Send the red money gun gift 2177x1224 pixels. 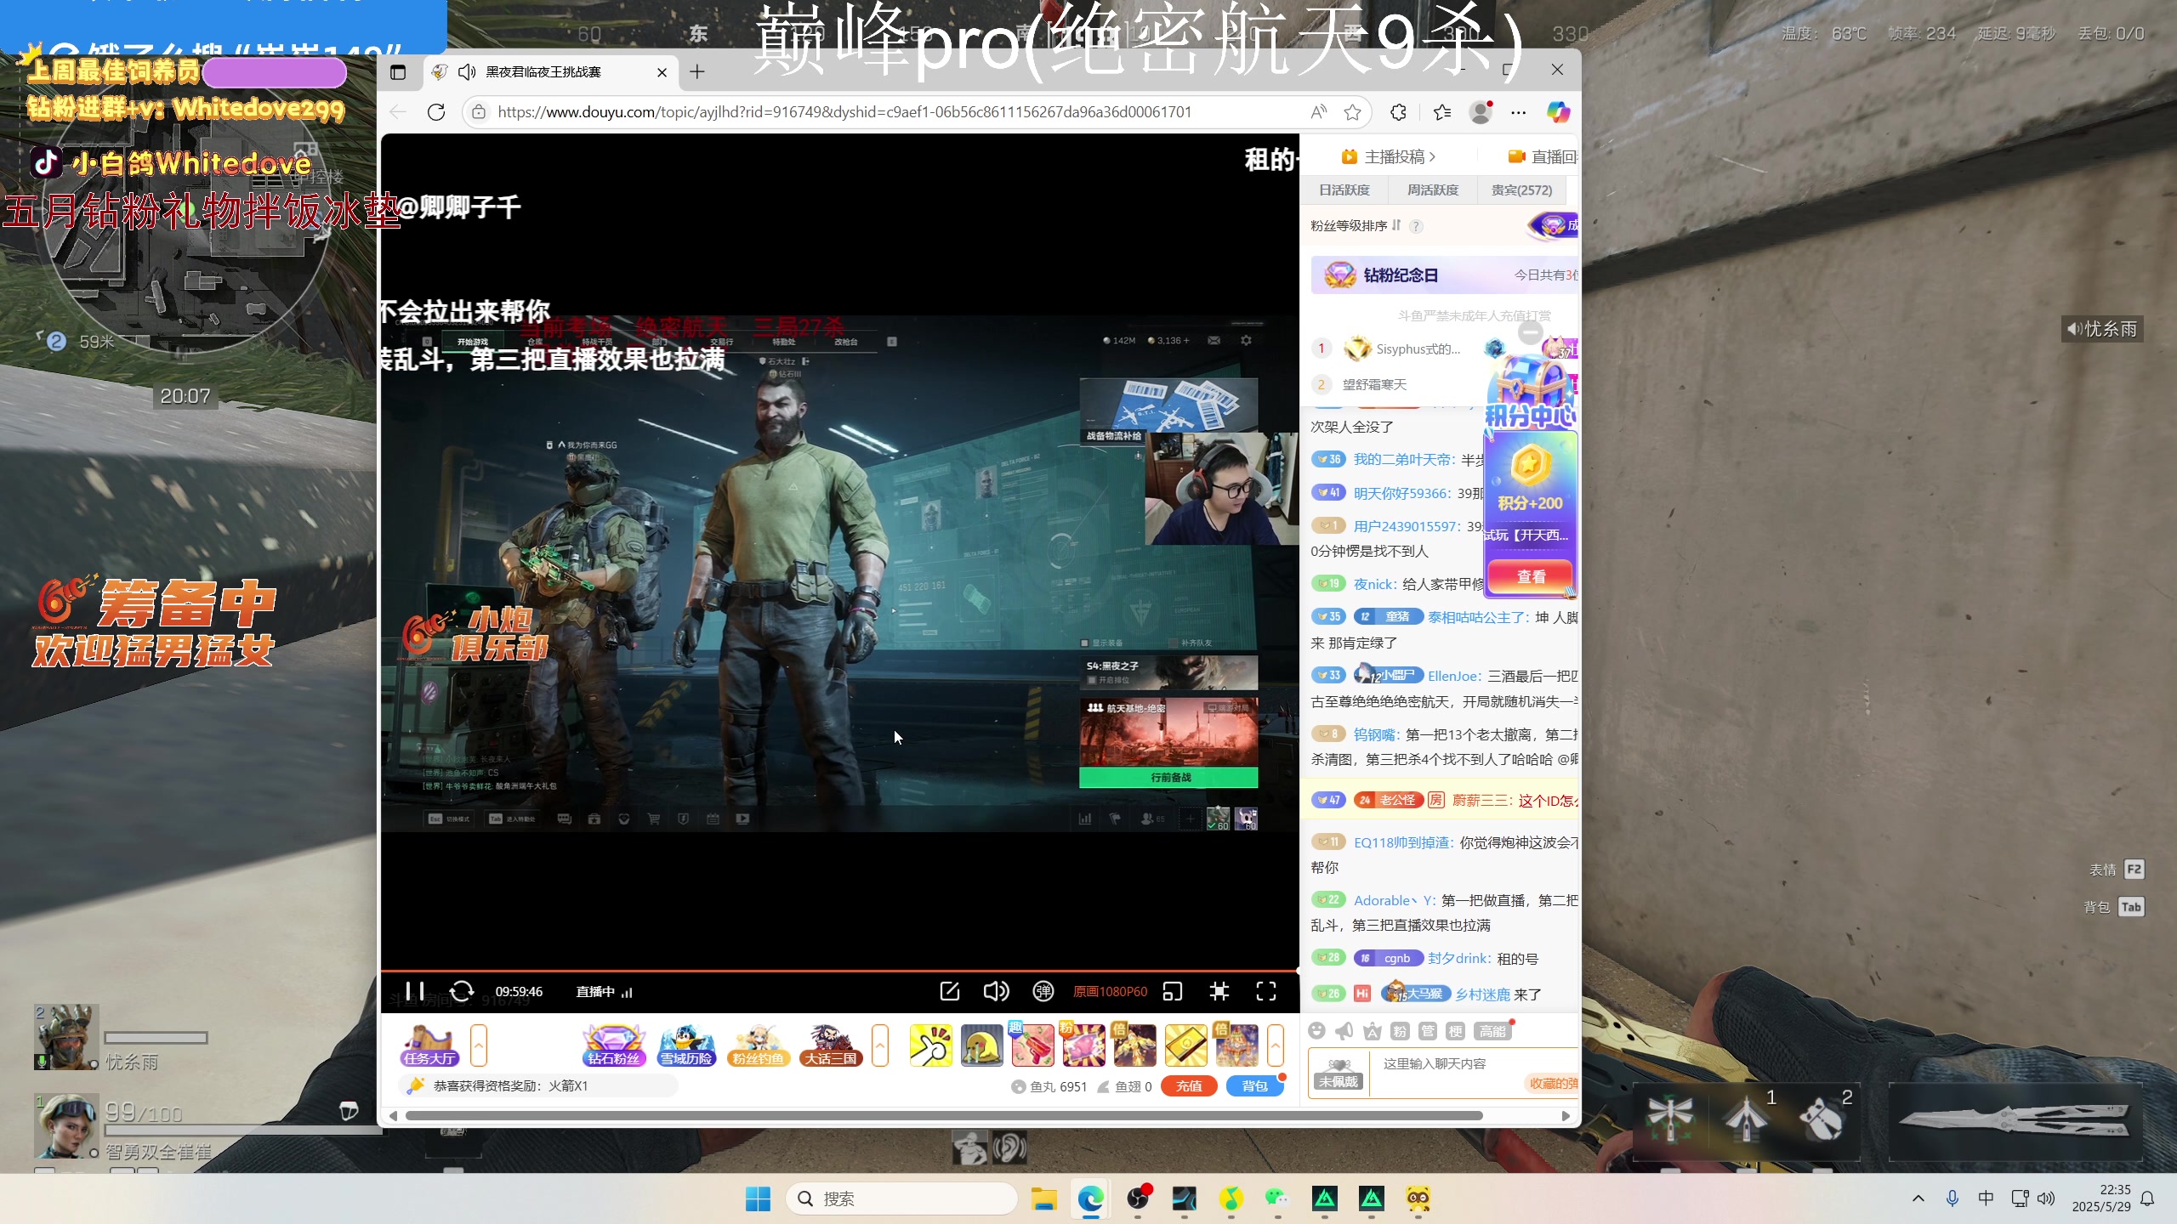1032,1045
